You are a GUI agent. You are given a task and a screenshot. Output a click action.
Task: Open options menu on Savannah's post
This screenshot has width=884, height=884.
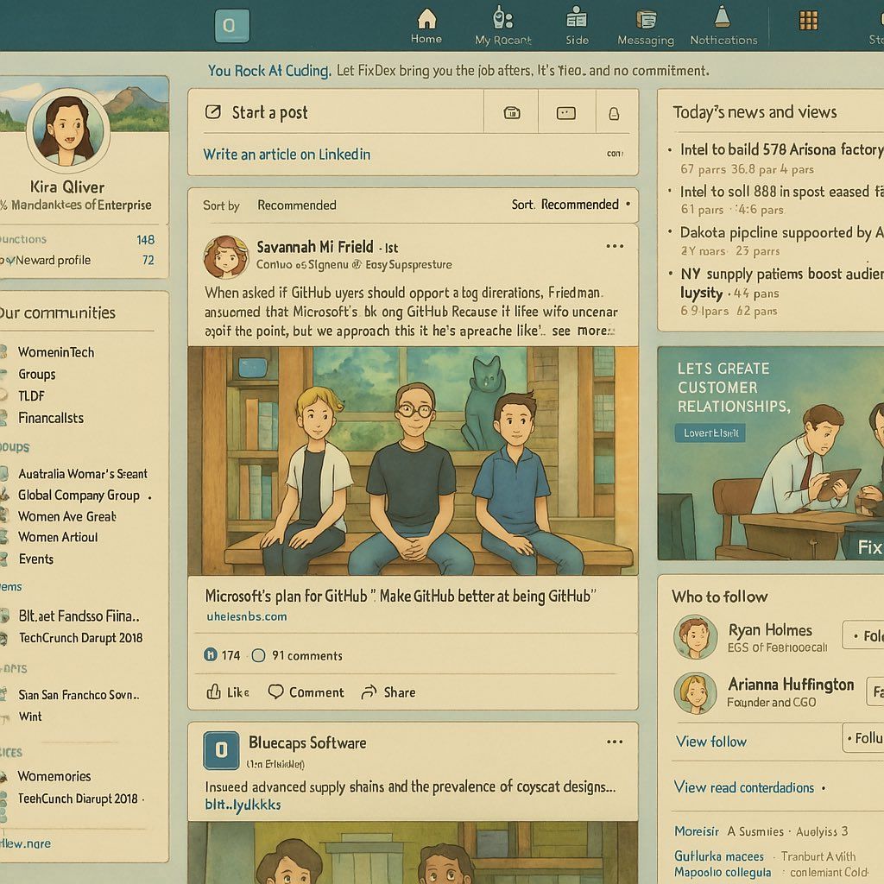pyautogui.click(x=615, y=246)
